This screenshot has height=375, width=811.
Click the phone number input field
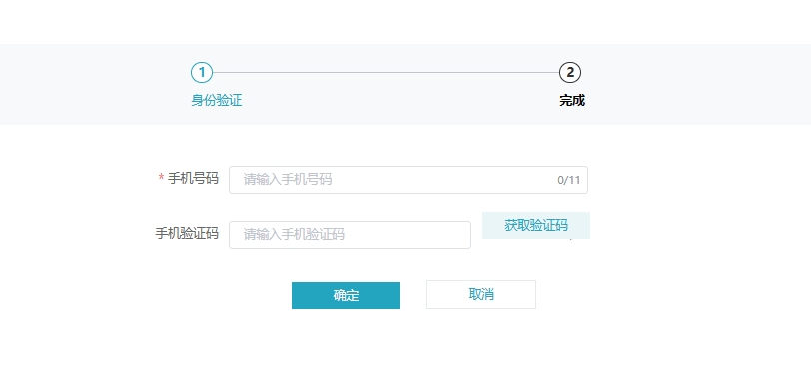pyautogui.click(x=408, y=180)
